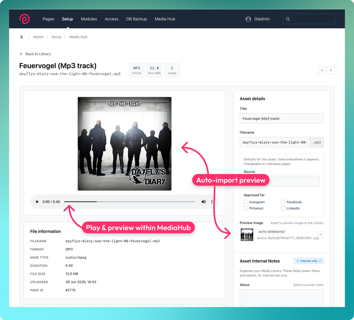Enable Instagram approval checkbox
354x320 pixels.
(246, 202)
